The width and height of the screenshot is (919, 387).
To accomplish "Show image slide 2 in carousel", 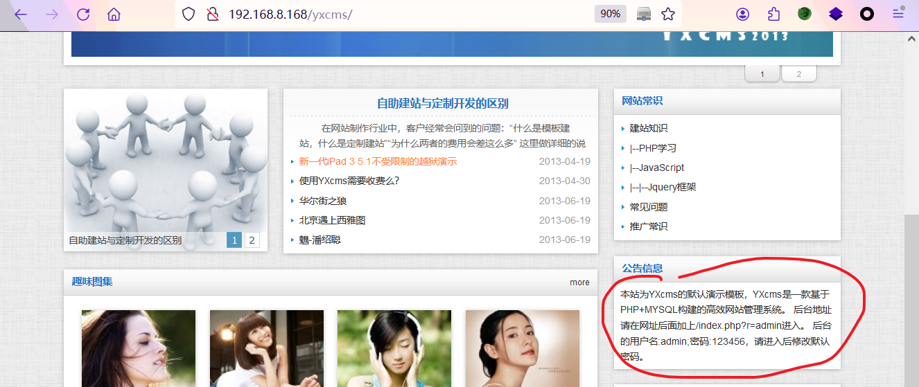I will [x=252, y=240].
